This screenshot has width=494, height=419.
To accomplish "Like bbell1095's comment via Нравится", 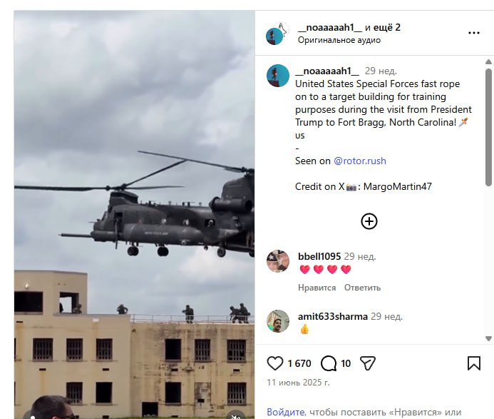I will [317, 288].
